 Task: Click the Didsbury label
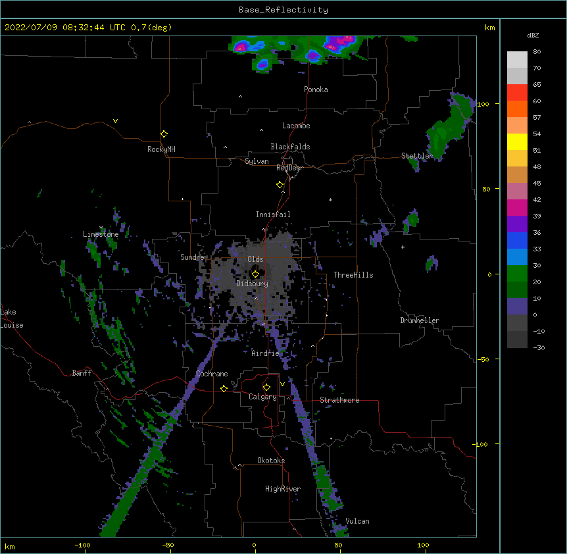pyautogui.click(x=253, y=284)
